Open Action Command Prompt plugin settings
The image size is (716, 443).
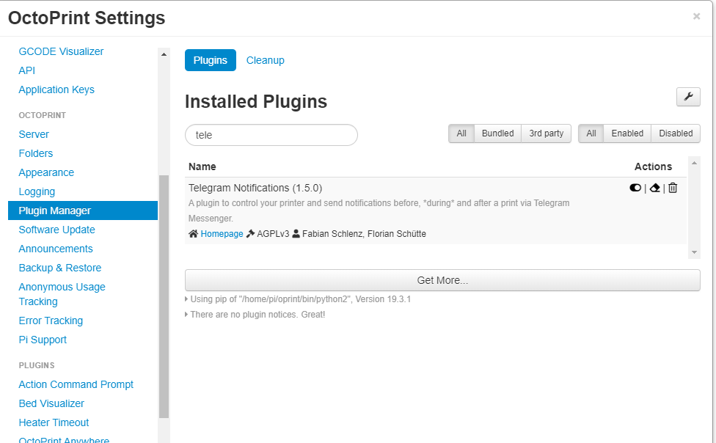tap(76, 384)
